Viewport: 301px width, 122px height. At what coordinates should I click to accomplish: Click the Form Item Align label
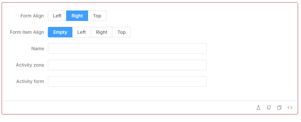pos(27,32)
